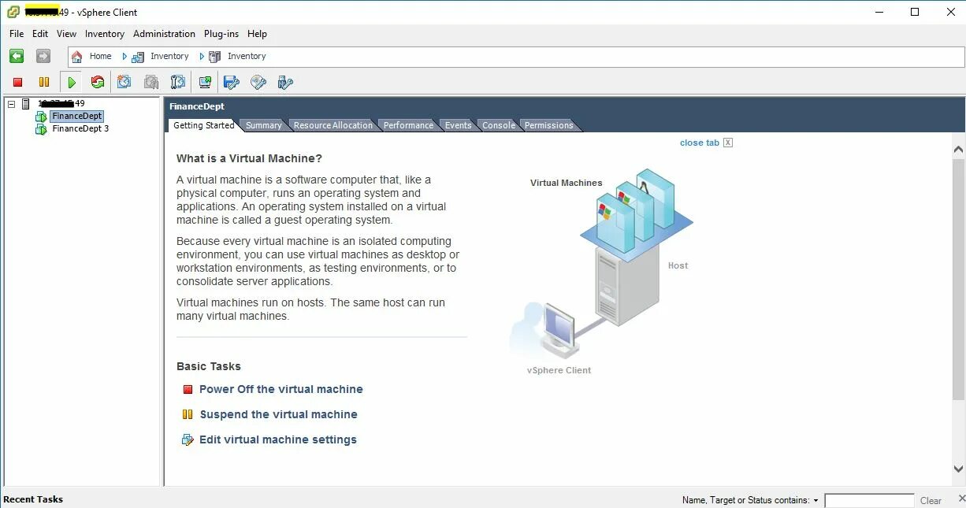Click the Home house icon in breadcrumb
Viewport: 966px width, 508px height.
click(76, 57)
